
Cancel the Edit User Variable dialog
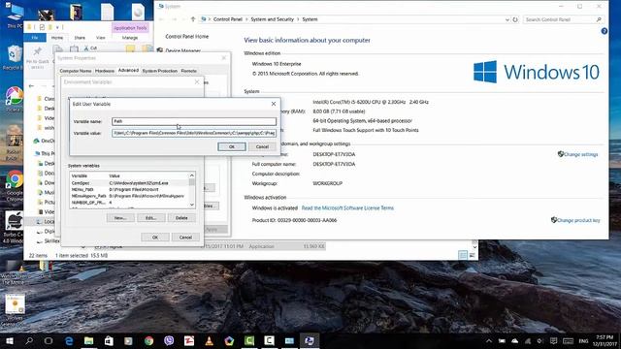tap(262, 146)
